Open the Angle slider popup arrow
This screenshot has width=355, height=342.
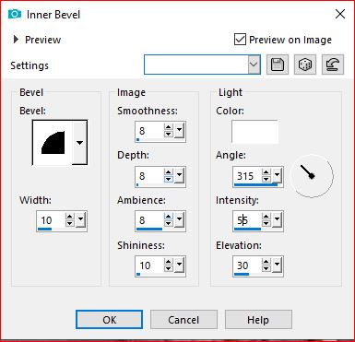coord(278,175)
